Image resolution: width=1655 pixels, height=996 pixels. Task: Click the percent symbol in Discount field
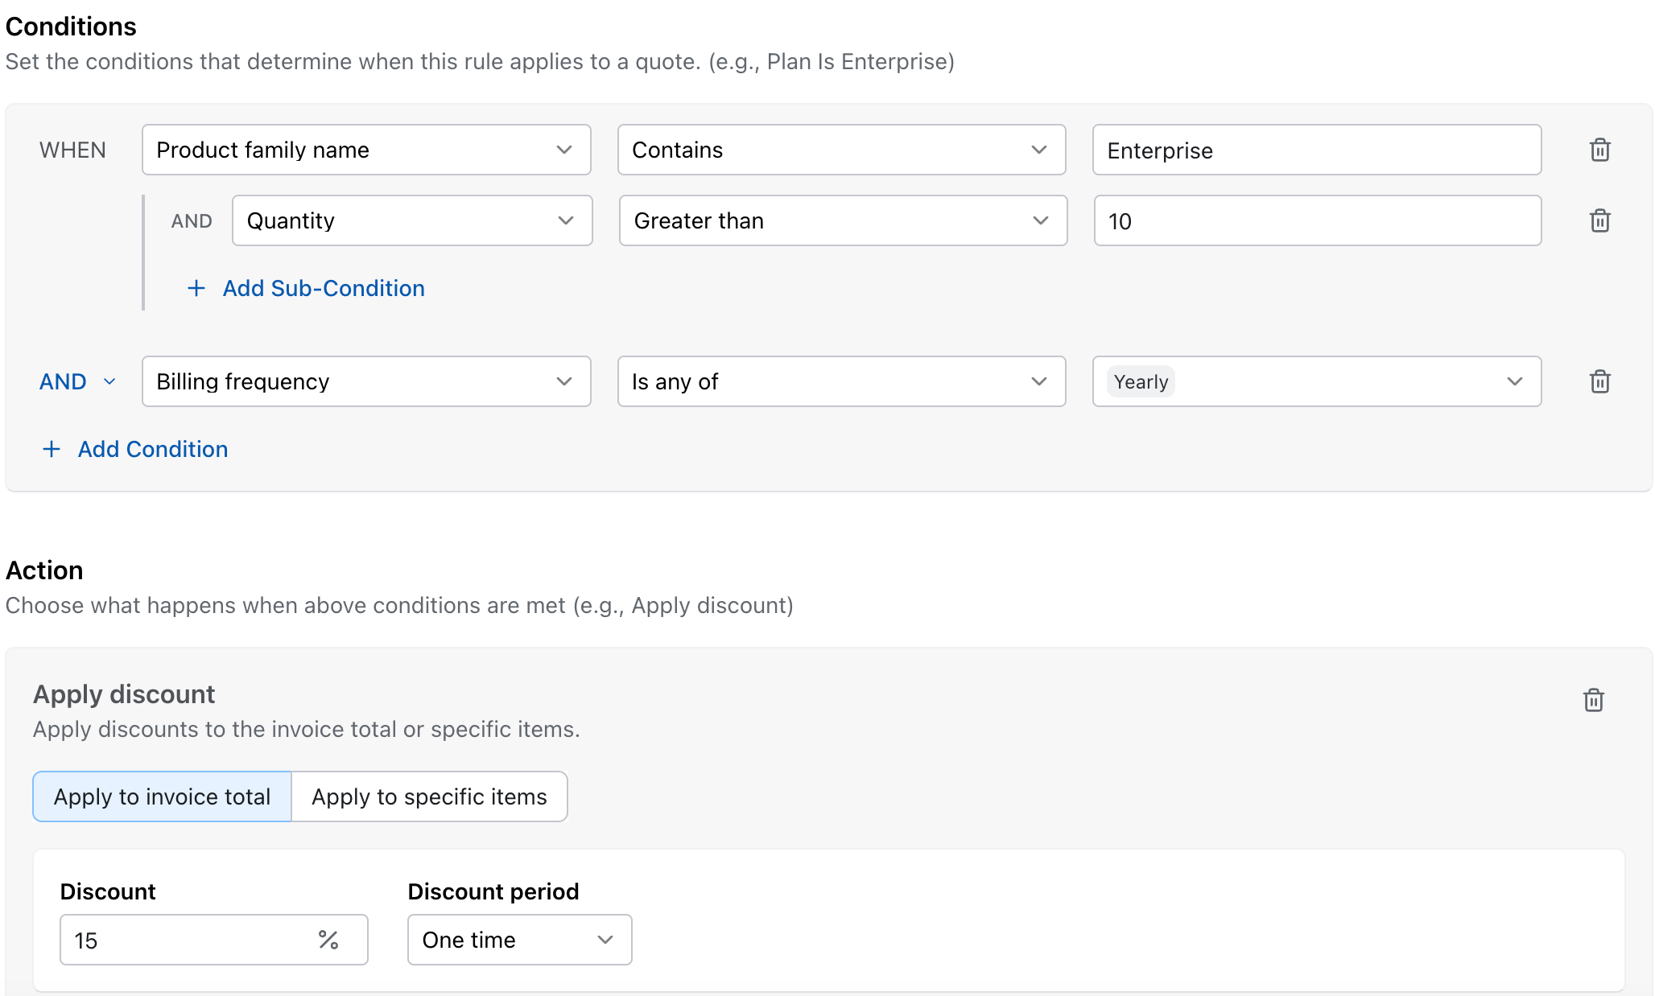click(328, 940)
